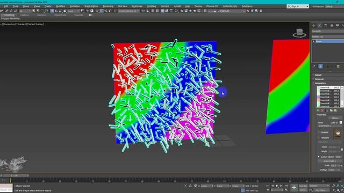Open the Workspaces dropdown
Screen dimensions: 344x193
click(334, 6)
